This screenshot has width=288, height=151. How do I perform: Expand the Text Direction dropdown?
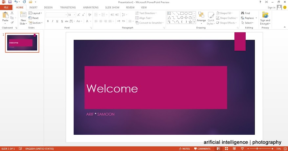146,13
